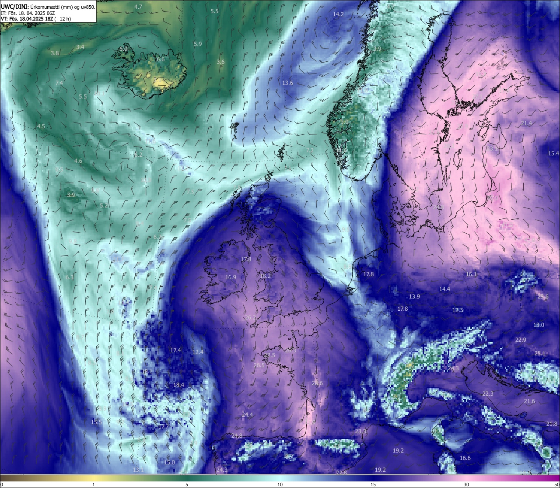Click the 16.1 map value
Viewport: 560px width, 488px height.
pos(471,274)
